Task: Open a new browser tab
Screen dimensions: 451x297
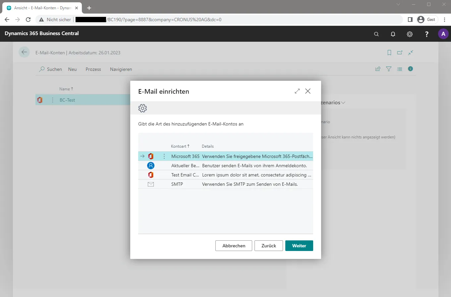Action: (x=89, y=8)
